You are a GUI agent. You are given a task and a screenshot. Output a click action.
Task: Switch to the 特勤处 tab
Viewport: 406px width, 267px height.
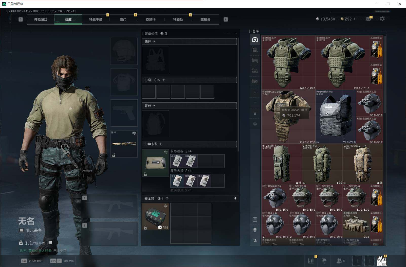(178, 19)
